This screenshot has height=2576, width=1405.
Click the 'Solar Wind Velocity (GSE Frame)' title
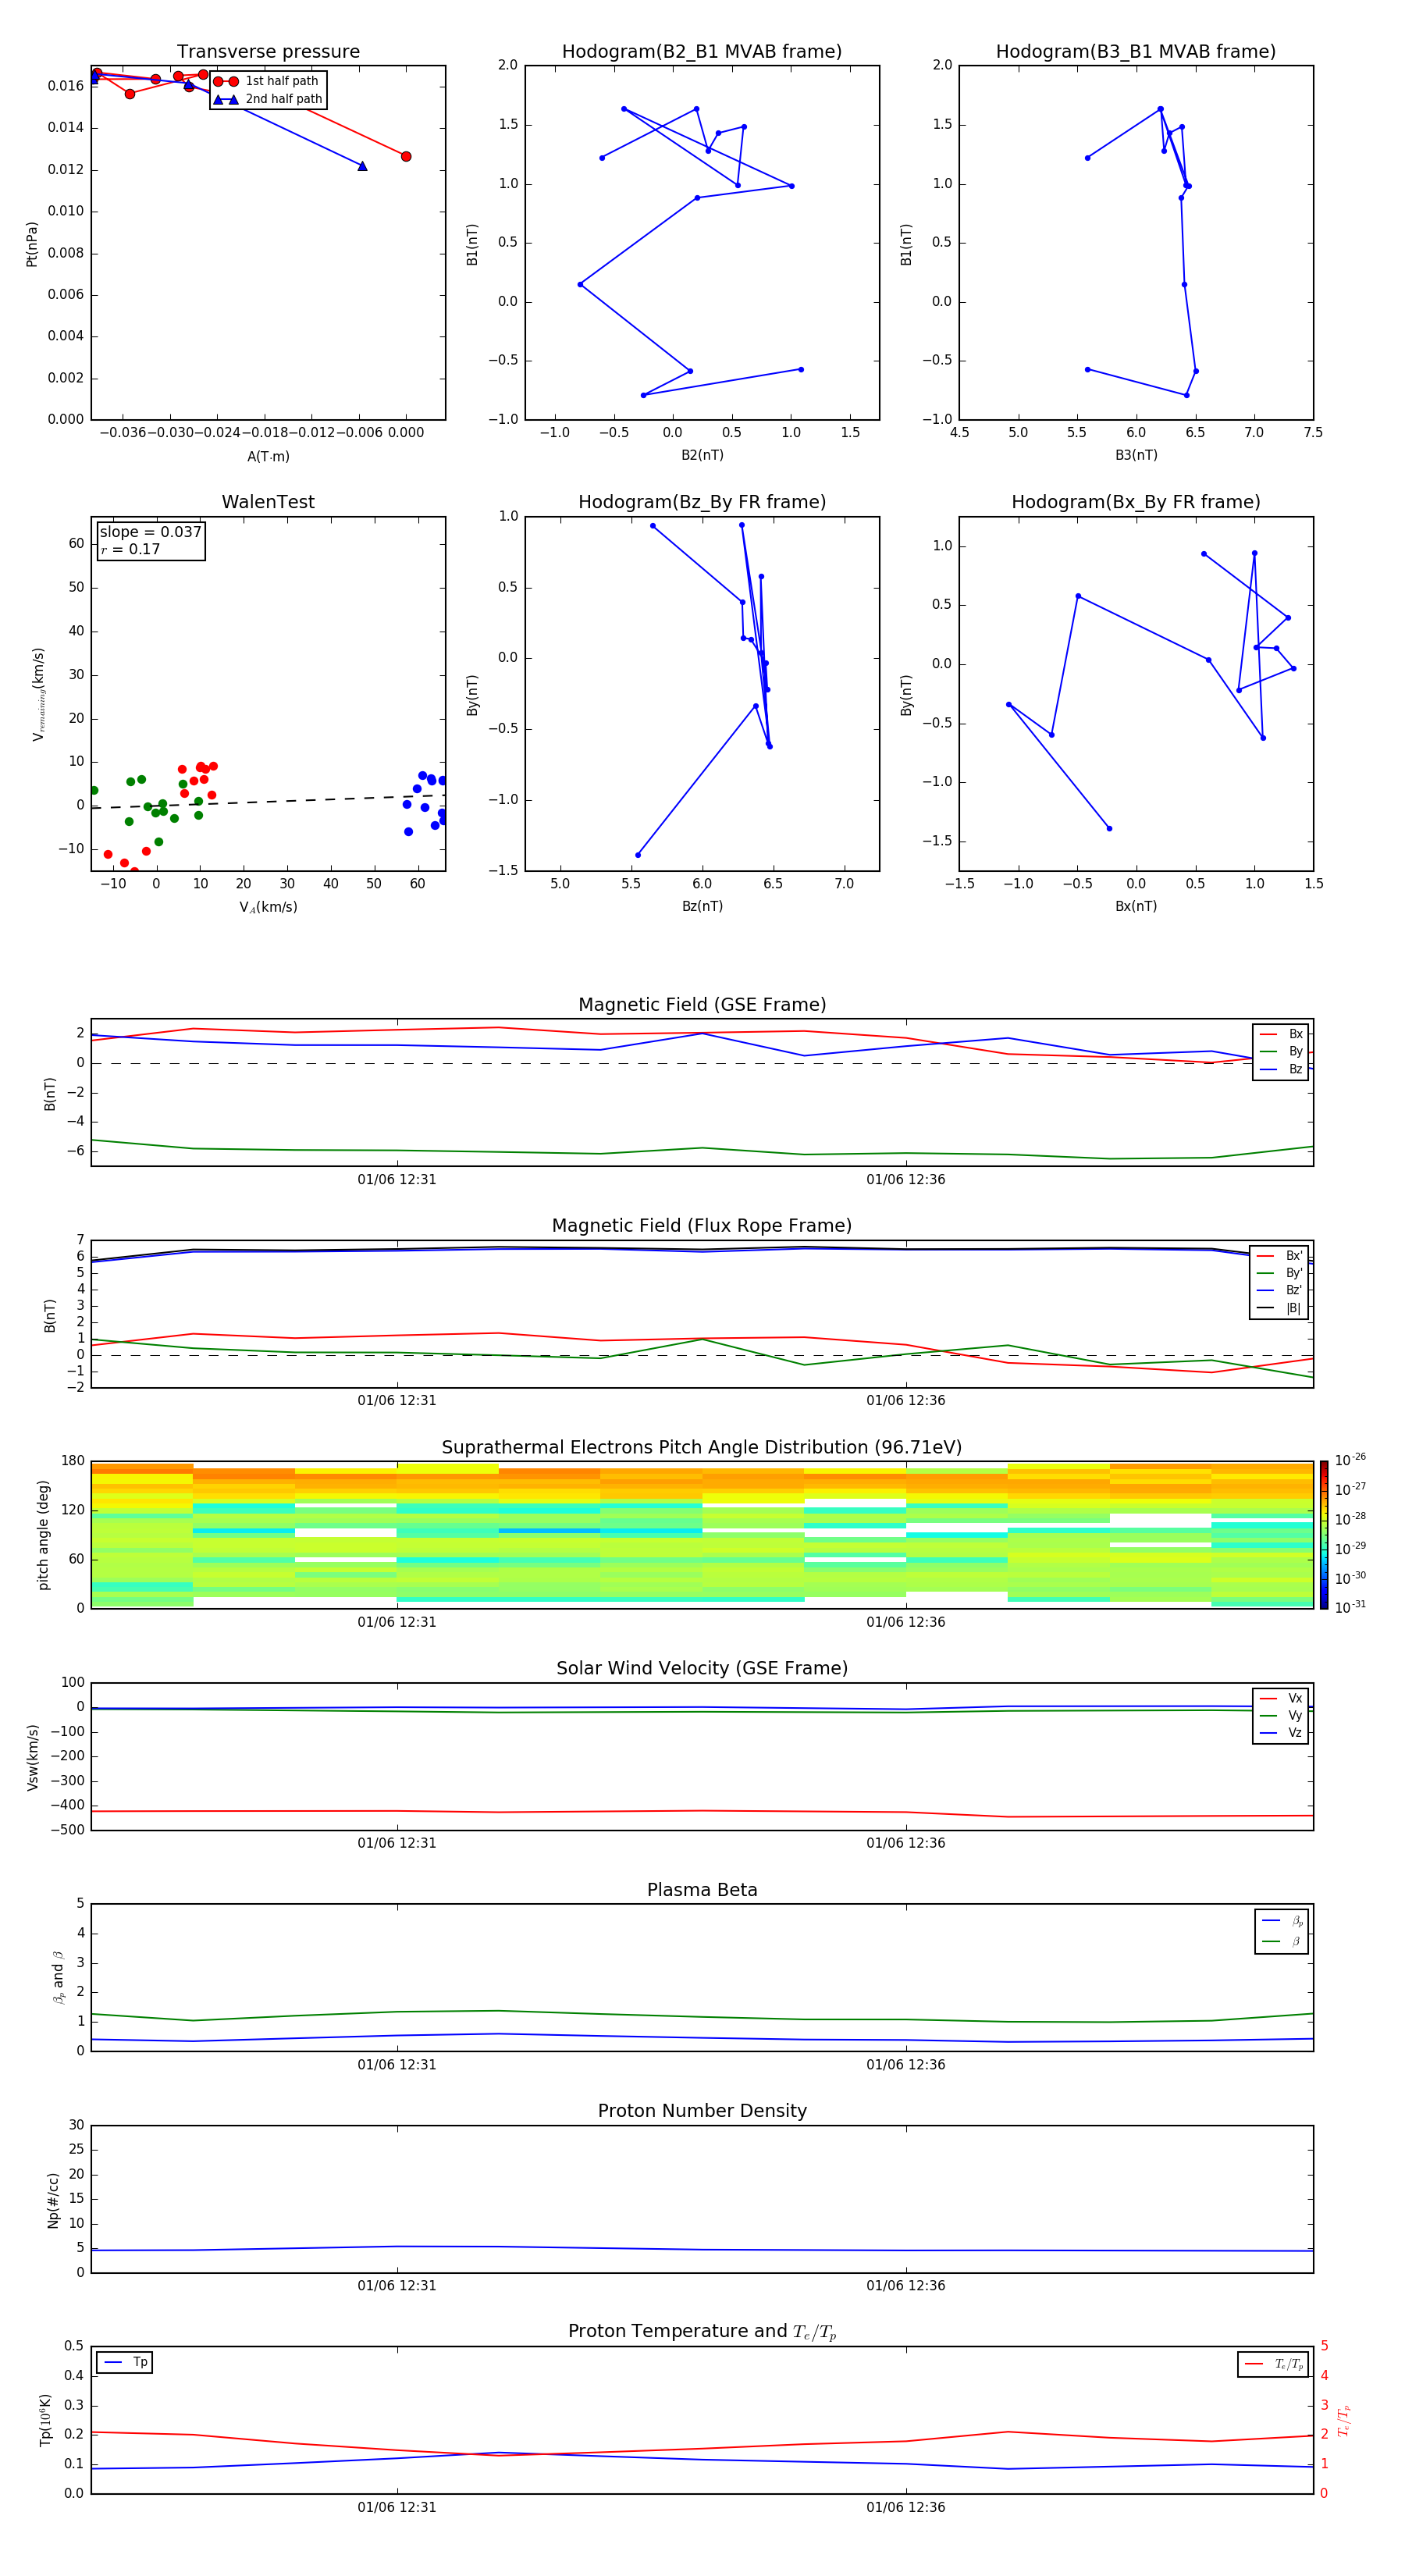click(702, 1669)
